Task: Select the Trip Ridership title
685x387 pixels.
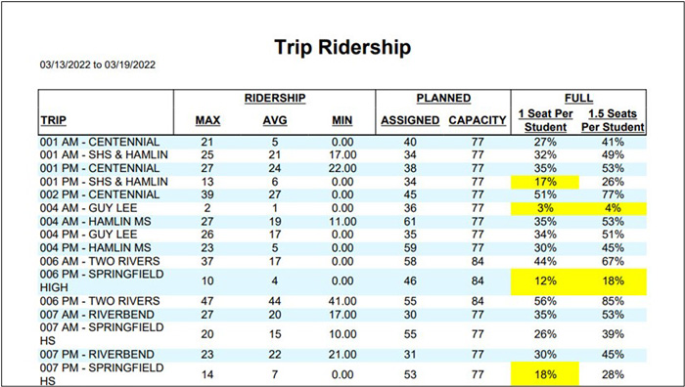Action: tap(342, 47)
